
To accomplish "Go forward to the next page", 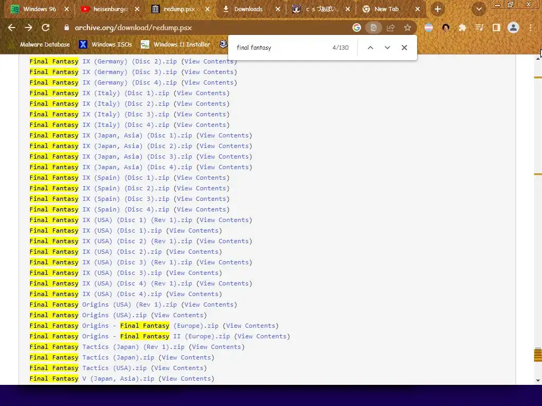I will click(29, 27).
